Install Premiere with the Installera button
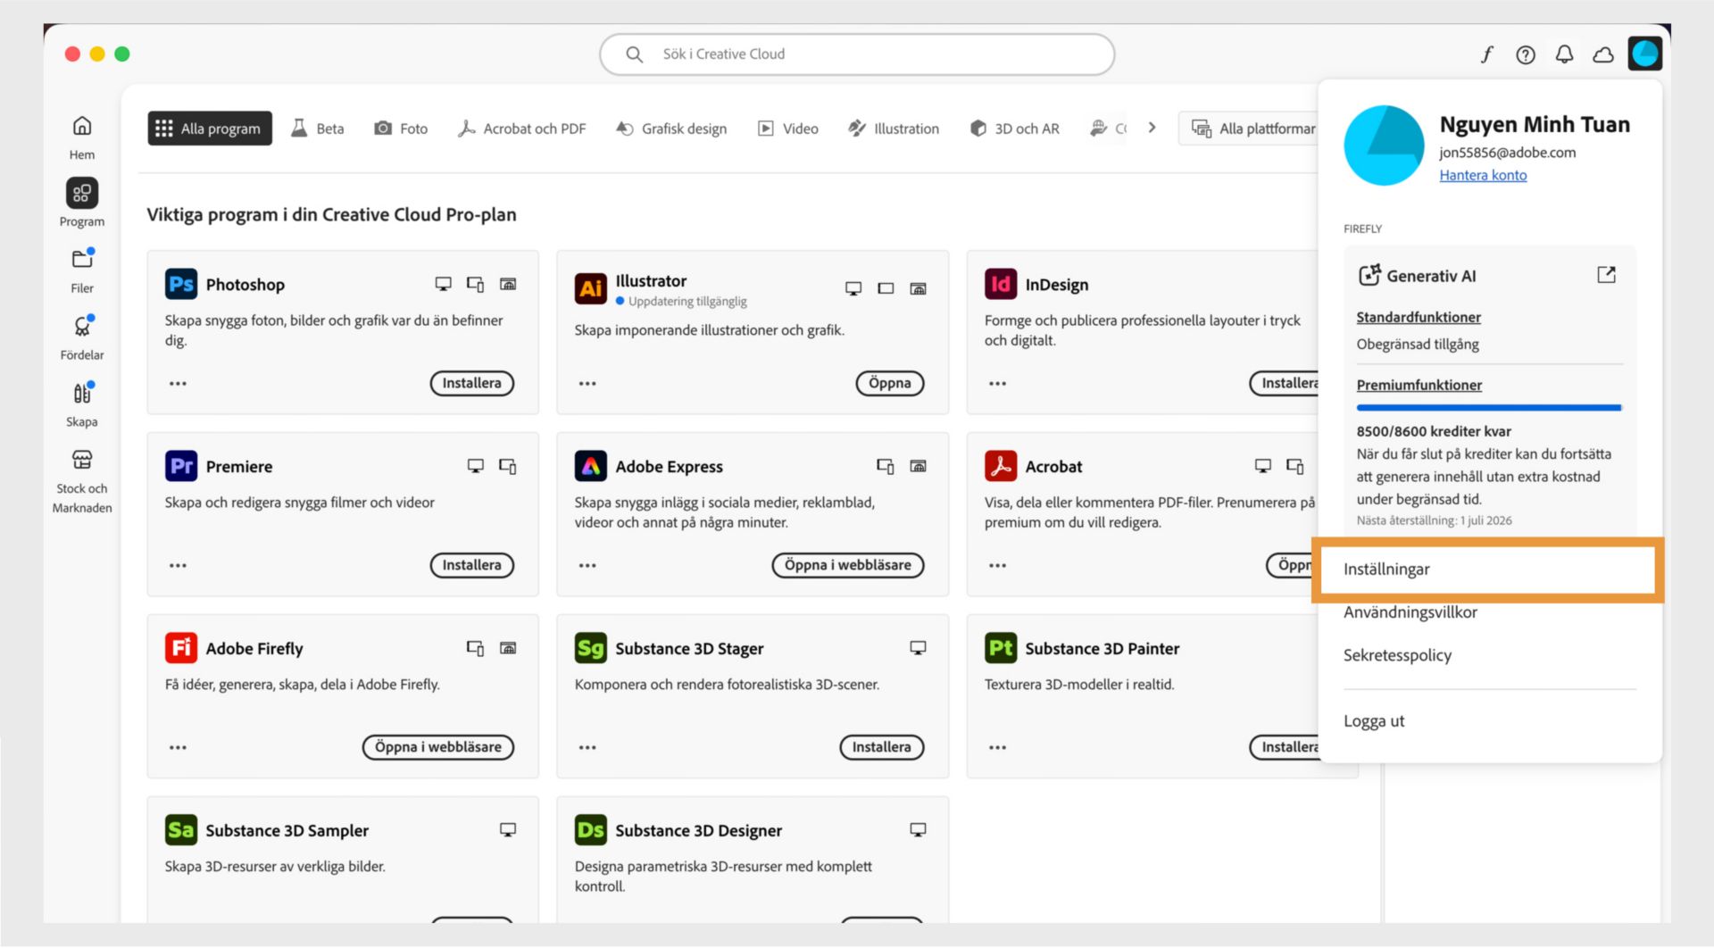 (472, 565)
